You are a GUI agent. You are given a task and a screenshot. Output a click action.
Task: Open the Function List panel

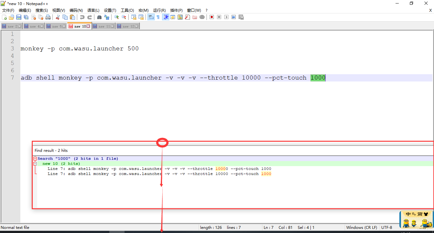click(x=187, y=17)
